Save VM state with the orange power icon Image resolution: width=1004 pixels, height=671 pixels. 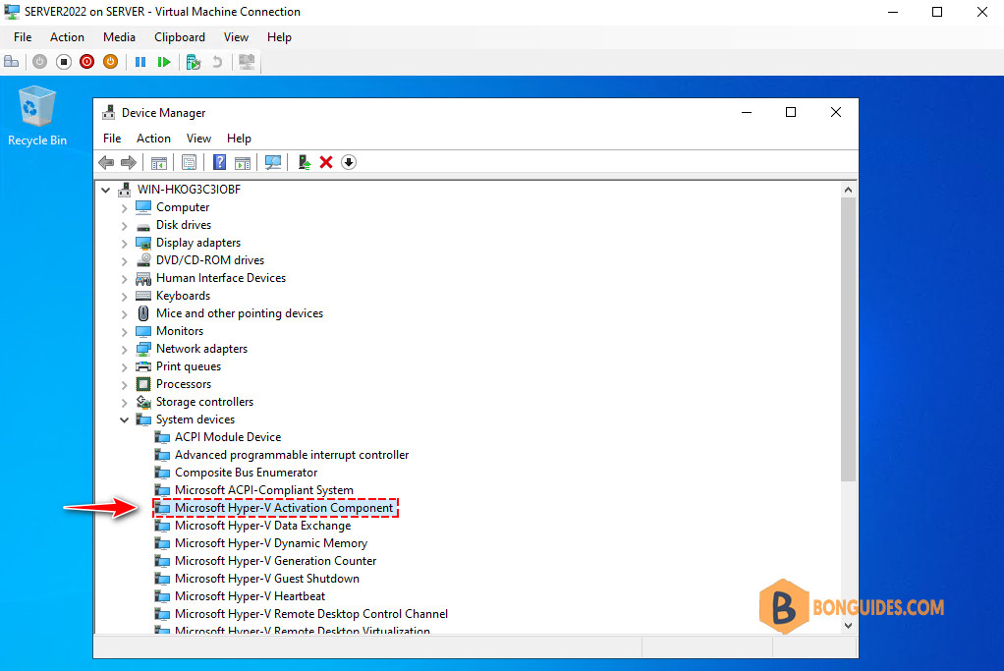click(x=111, y=62)
